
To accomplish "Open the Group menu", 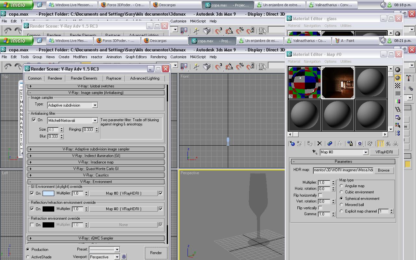I will coord(37,57).
